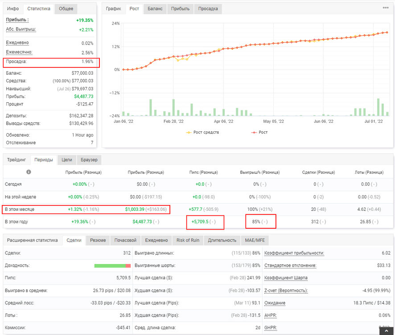Screen dimensions: 395x335
Task: Click the Баланс $77,000.03 value
Action: (82, 73)
